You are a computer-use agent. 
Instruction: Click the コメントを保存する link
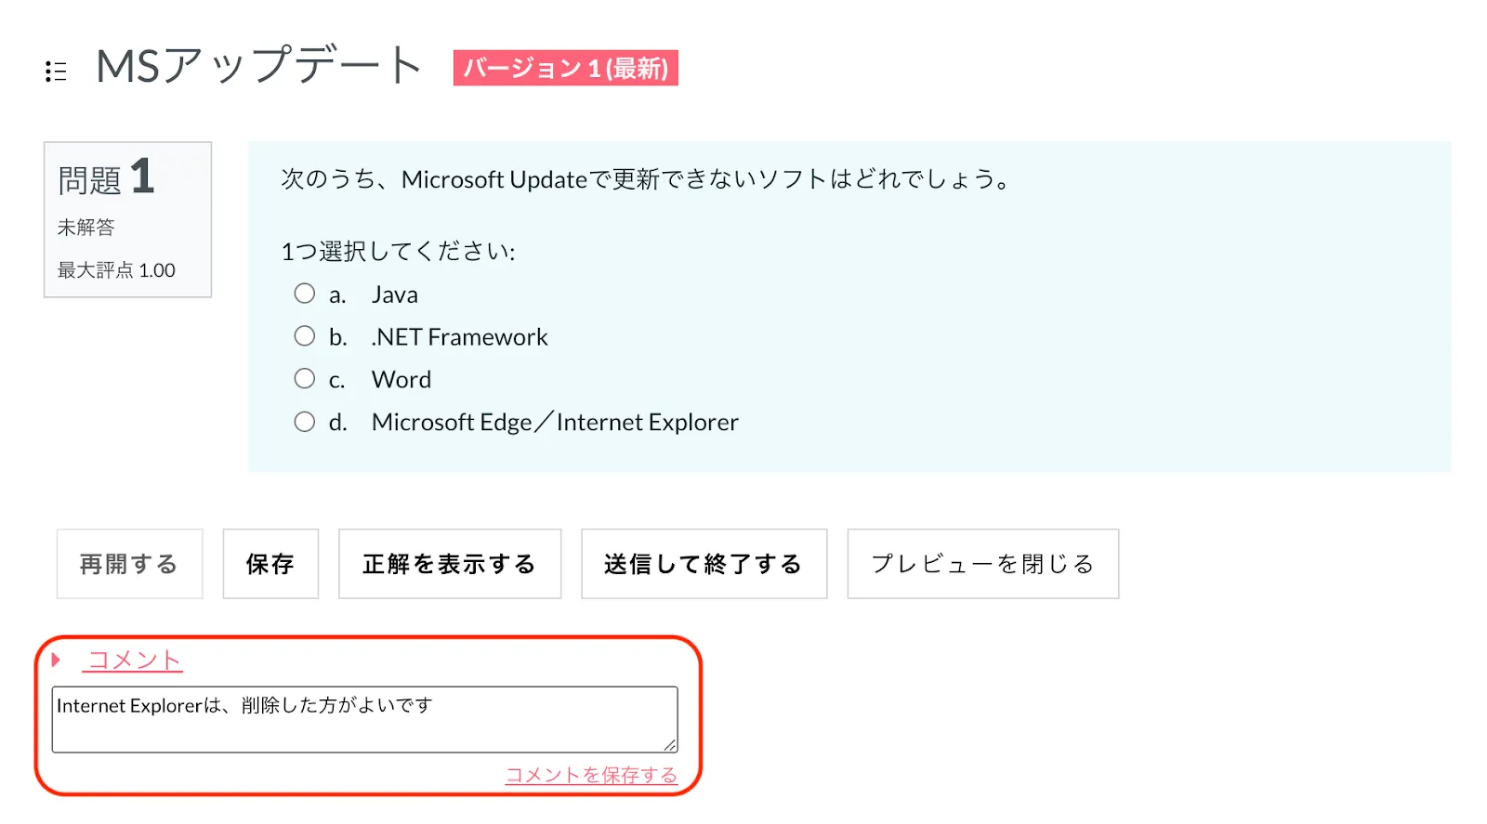(591, 775)
